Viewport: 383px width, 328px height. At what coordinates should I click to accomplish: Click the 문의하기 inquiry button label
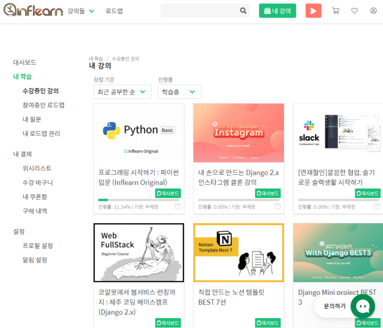click(x=334, y=306)
